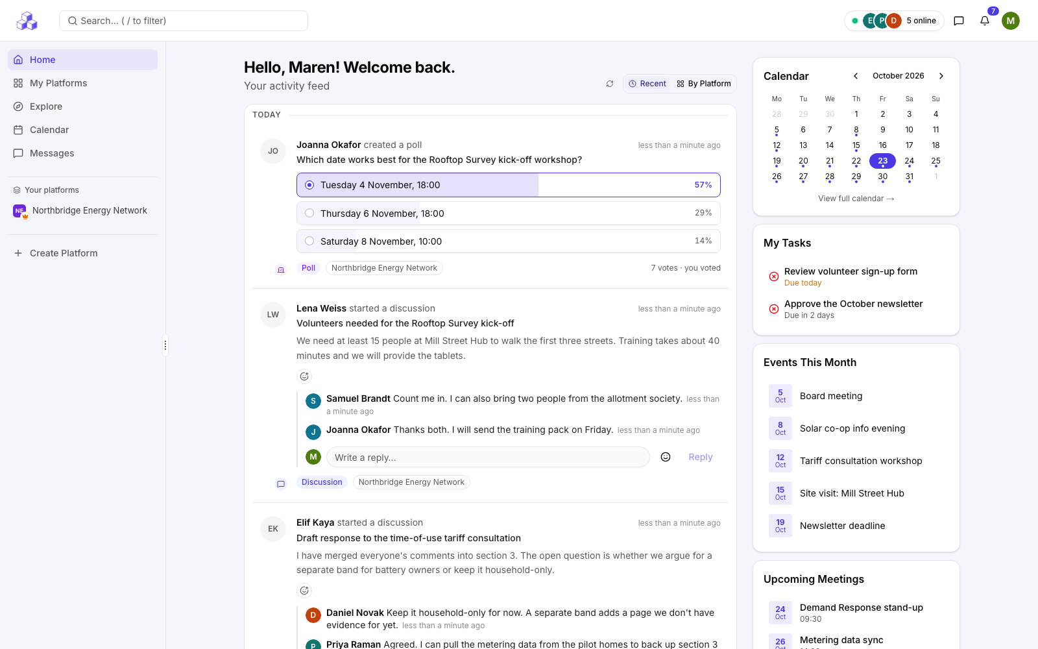Collapse the sidebar using drag handle
Viewport: 1038px width, 649px height.
click(x=165, y=345)
